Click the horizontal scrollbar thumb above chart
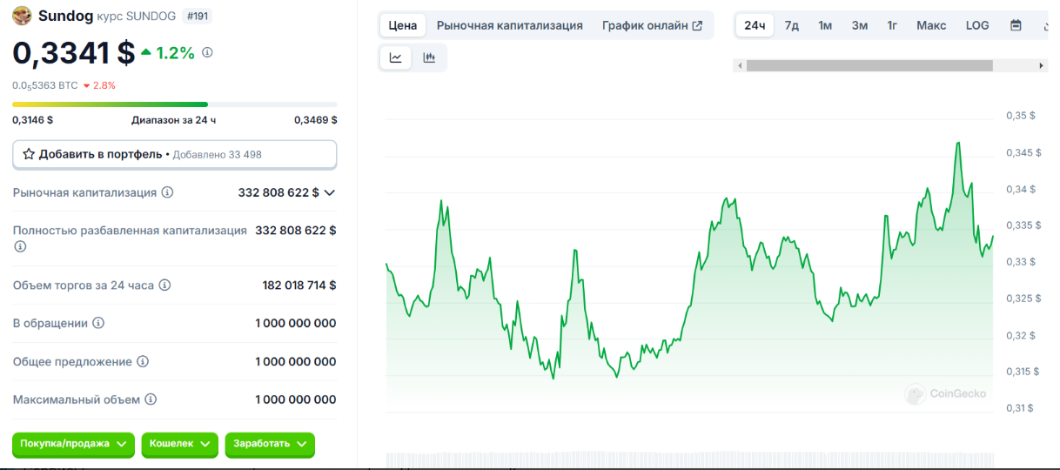1060x470 pixels. pyautogui.click(x=869, y=66)
